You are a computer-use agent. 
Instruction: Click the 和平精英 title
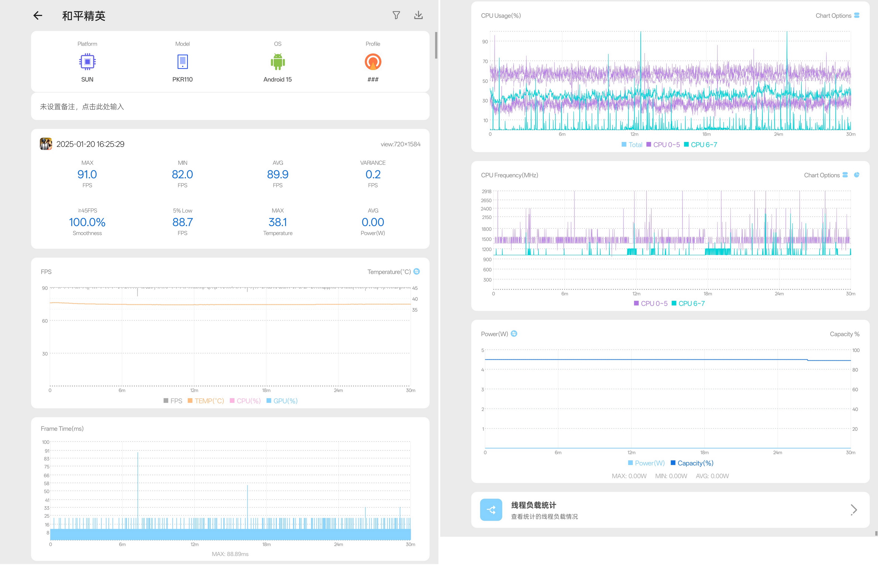tap(84, 16)
